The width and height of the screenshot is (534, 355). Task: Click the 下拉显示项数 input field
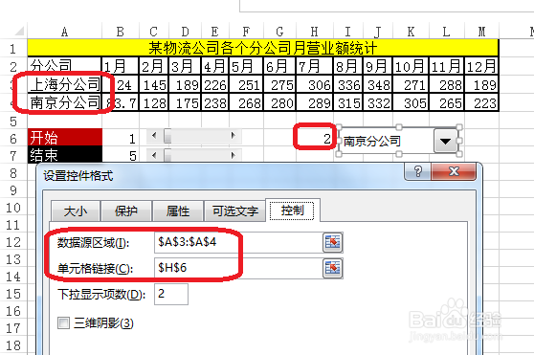pyautogui.click(x=171, y=294)
